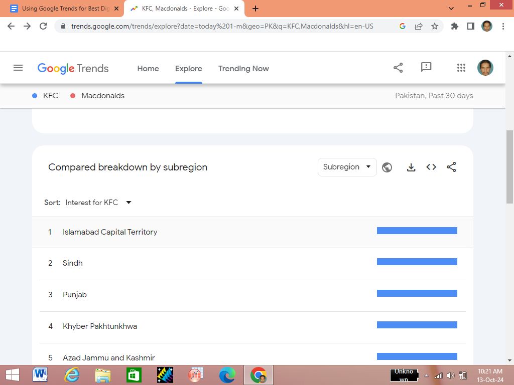Select the Sindh subregion row
This screenshot has width=514, height=385.
point(252,264)
